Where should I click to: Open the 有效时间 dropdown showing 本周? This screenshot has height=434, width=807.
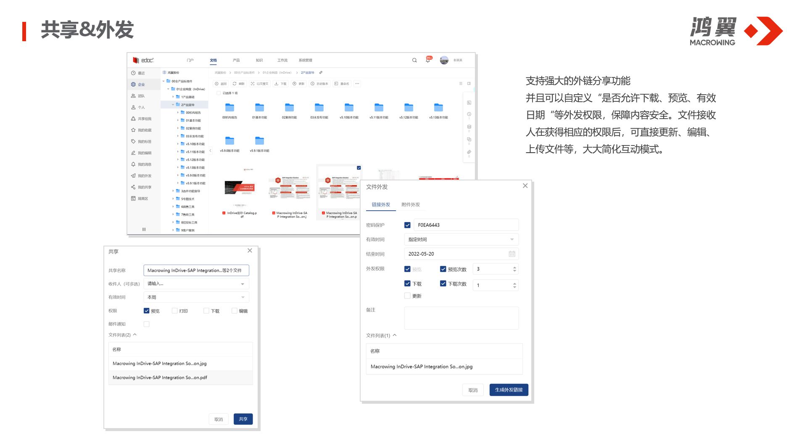pos(196,297)
